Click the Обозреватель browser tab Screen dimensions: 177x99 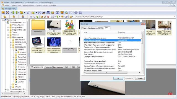click(9, 9)
